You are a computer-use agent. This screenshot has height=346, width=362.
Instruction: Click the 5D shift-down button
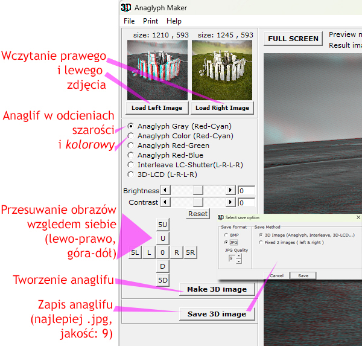(162, 280)
